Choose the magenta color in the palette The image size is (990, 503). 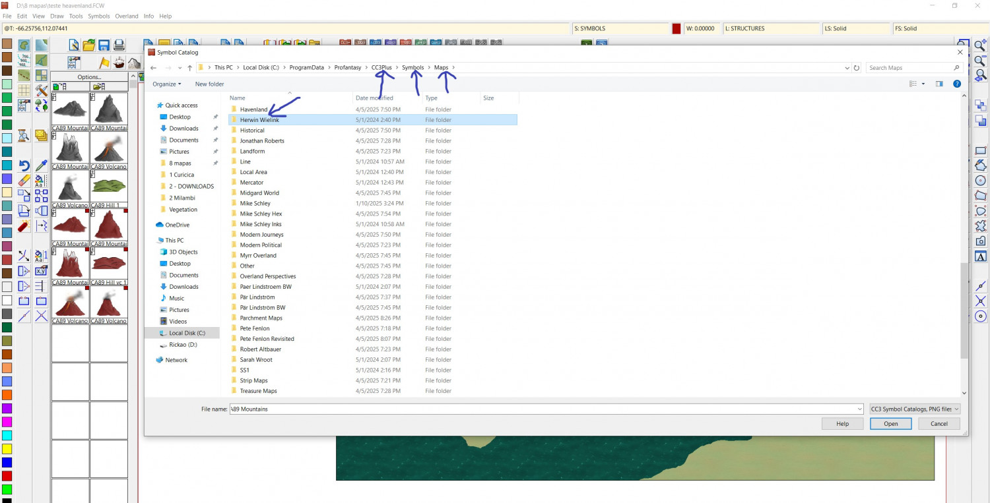point(7,422)
